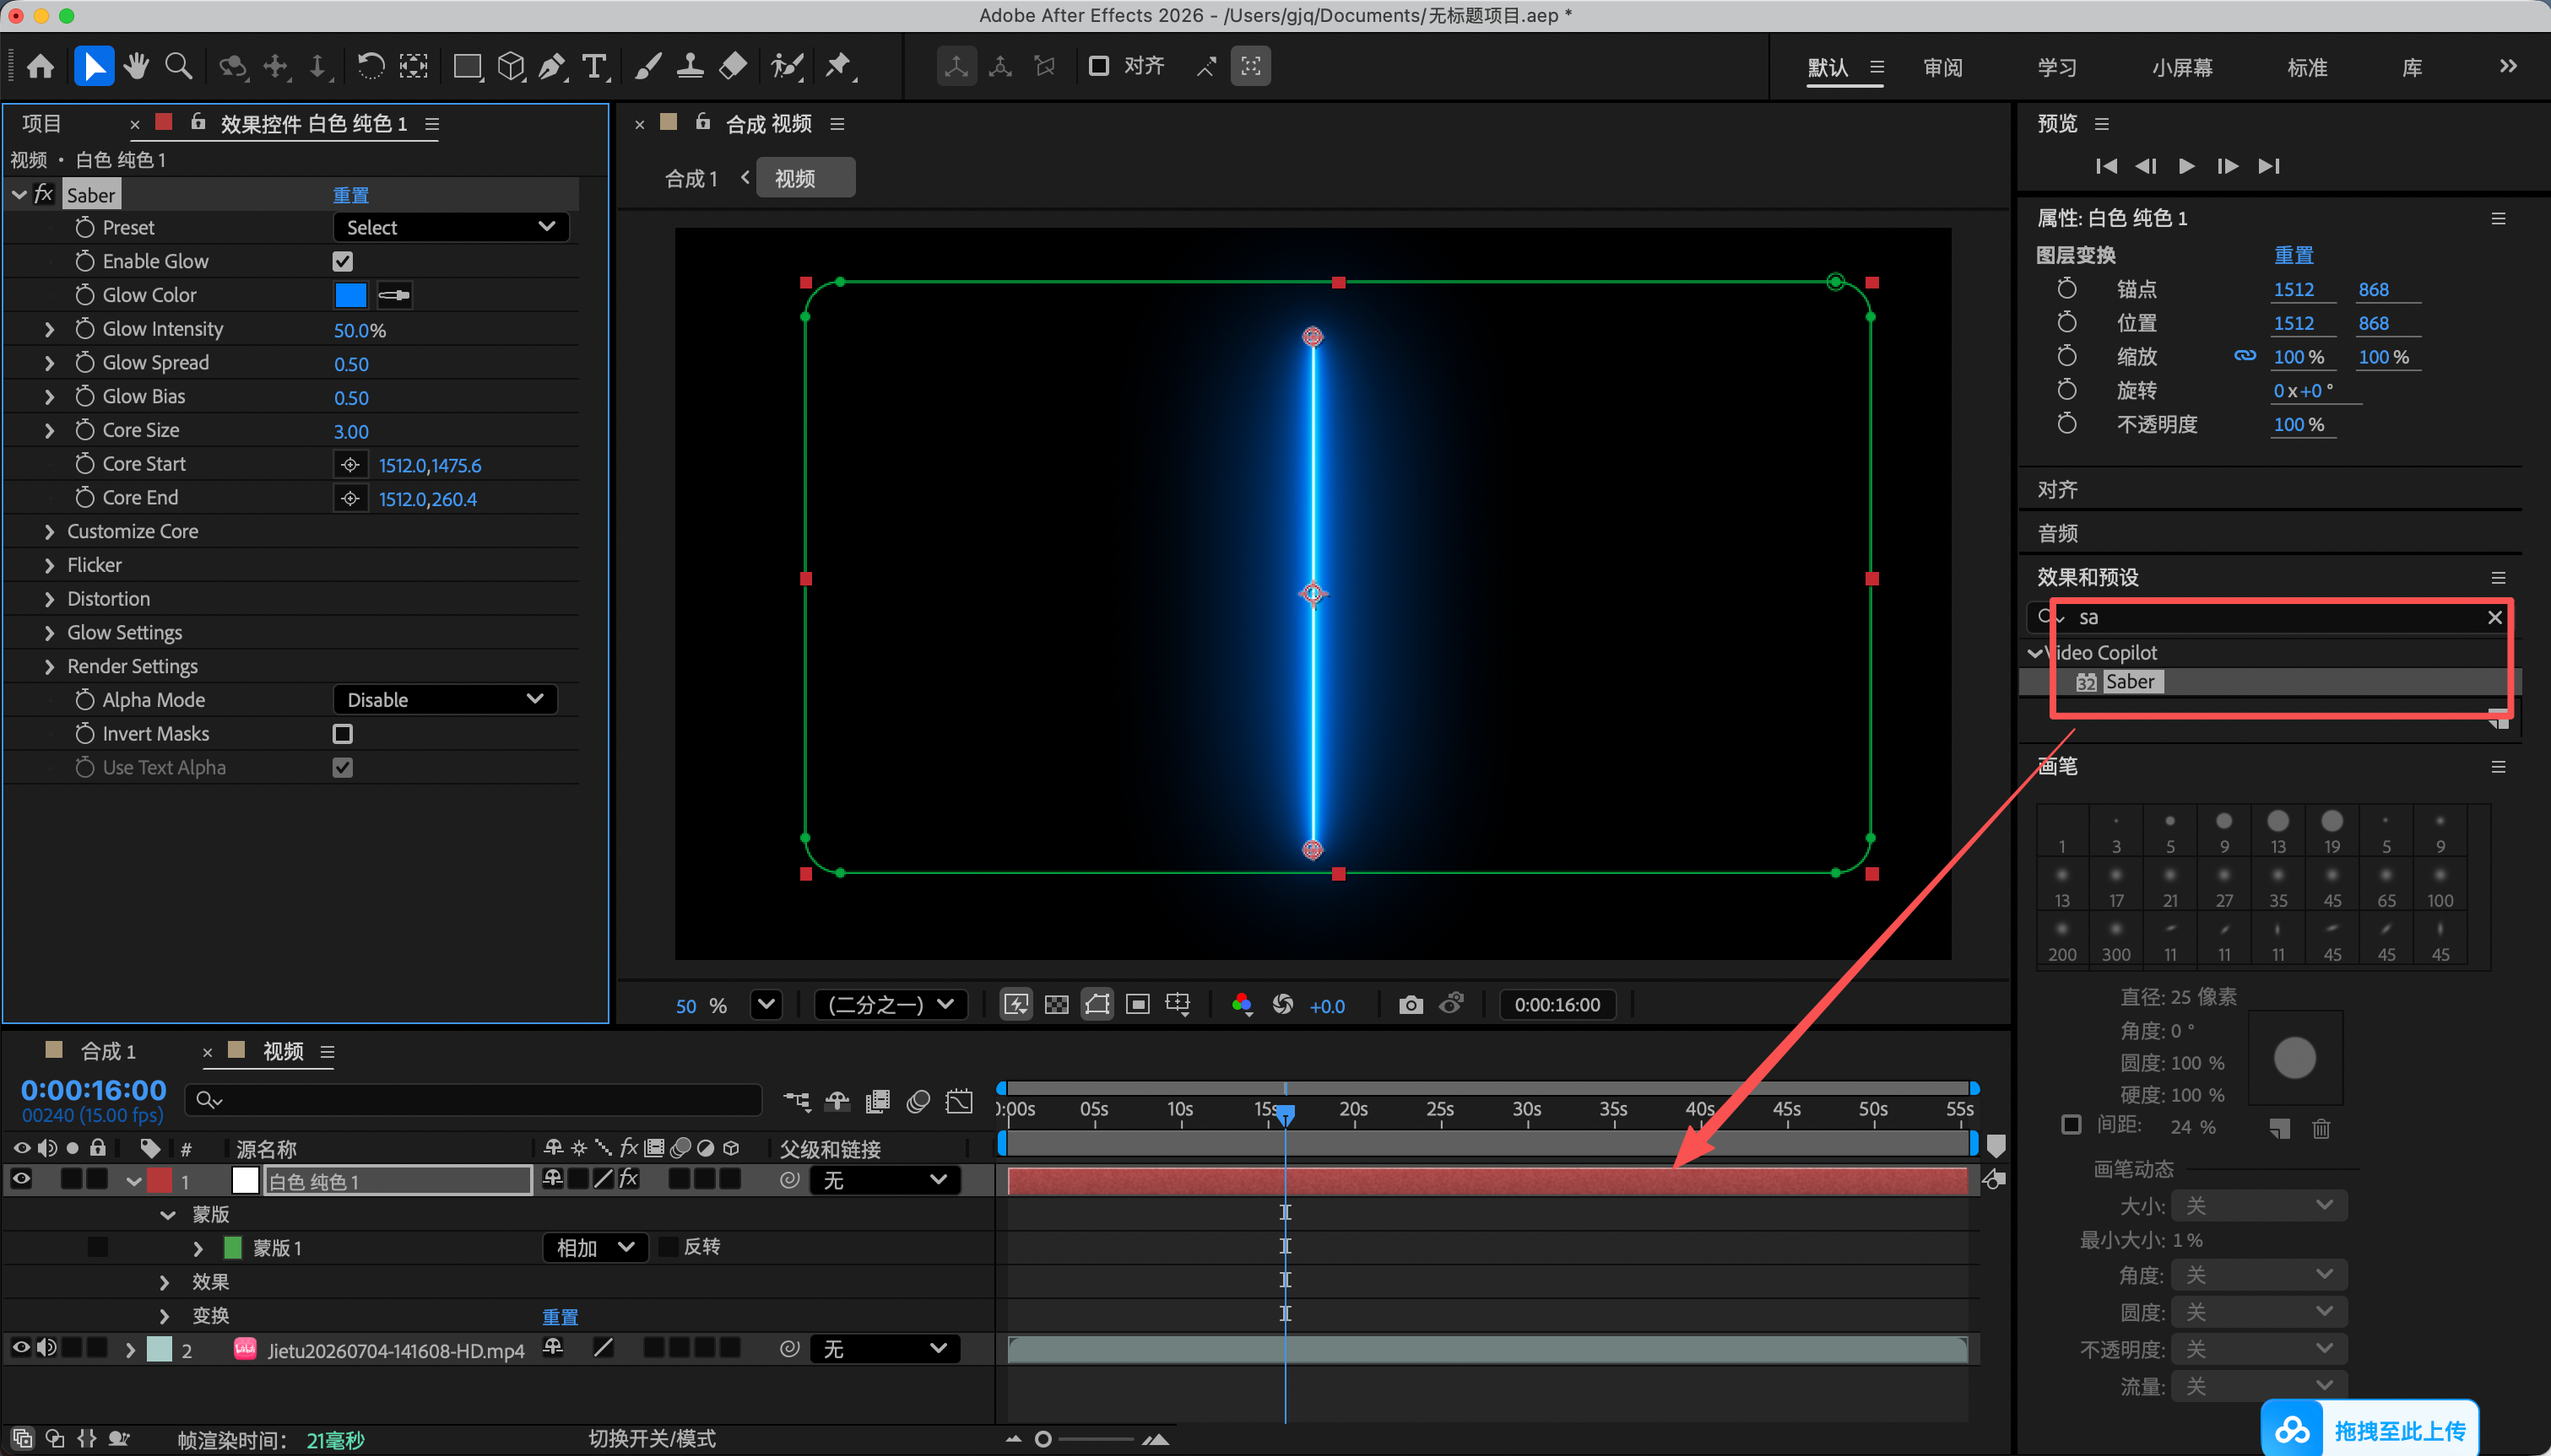Select the Rotation tool

(x=370, y=67)
